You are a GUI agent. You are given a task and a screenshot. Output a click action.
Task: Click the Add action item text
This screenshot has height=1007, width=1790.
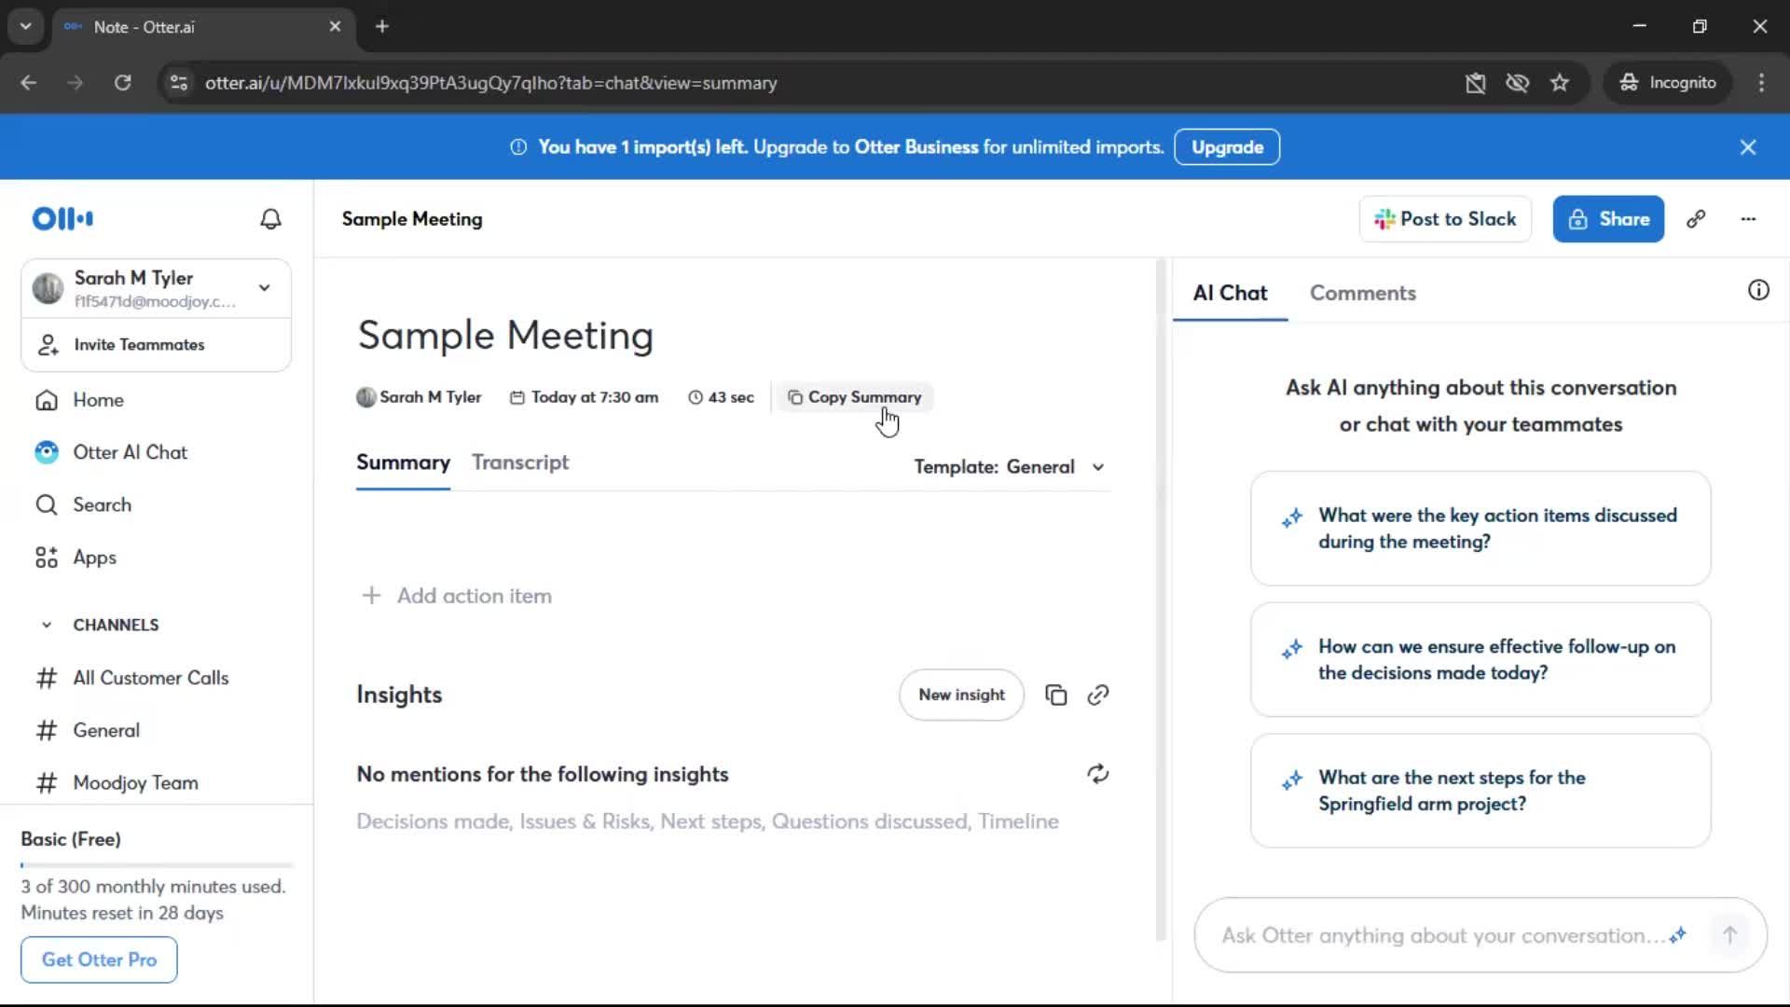click(475, 596)
